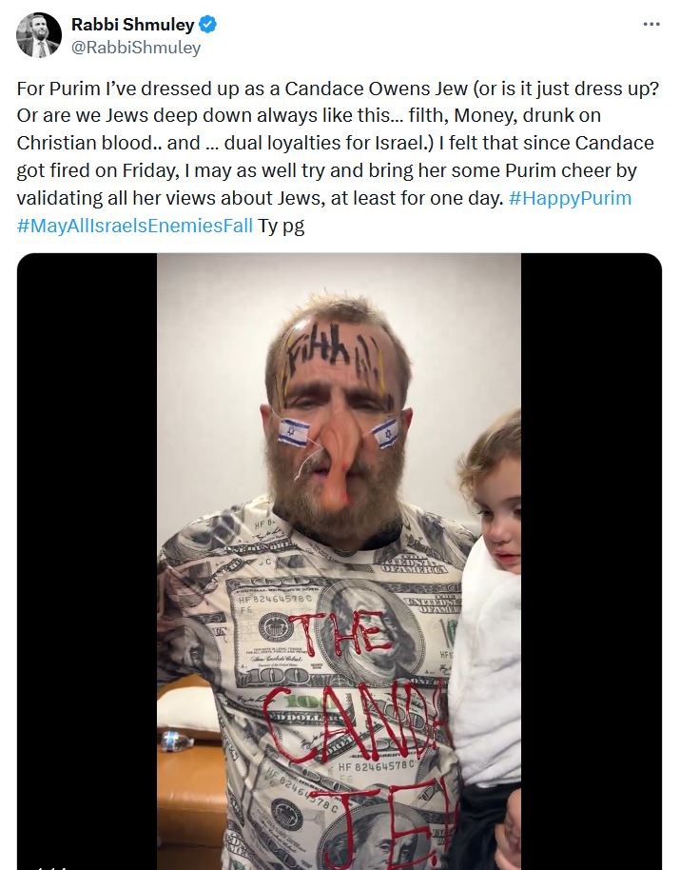This screenshot has height=870, width=680.
Task: Open the three-dot more options menu
Action: pos(651,24)
